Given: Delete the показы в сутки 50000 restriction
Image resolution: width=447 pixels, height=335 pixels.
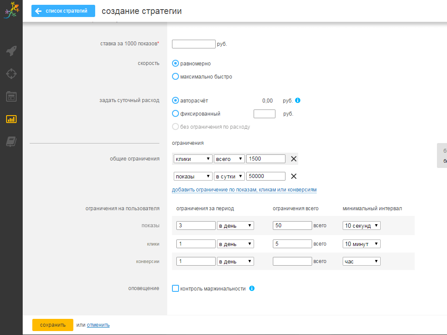Looking at the screenshot, I should pyautogui.click(x=294, y=176).
